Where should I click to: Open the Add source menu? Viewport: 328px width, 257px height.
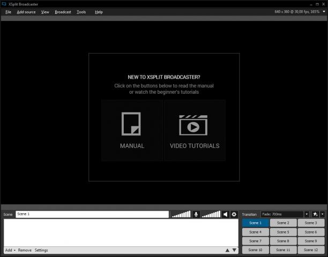26,12
